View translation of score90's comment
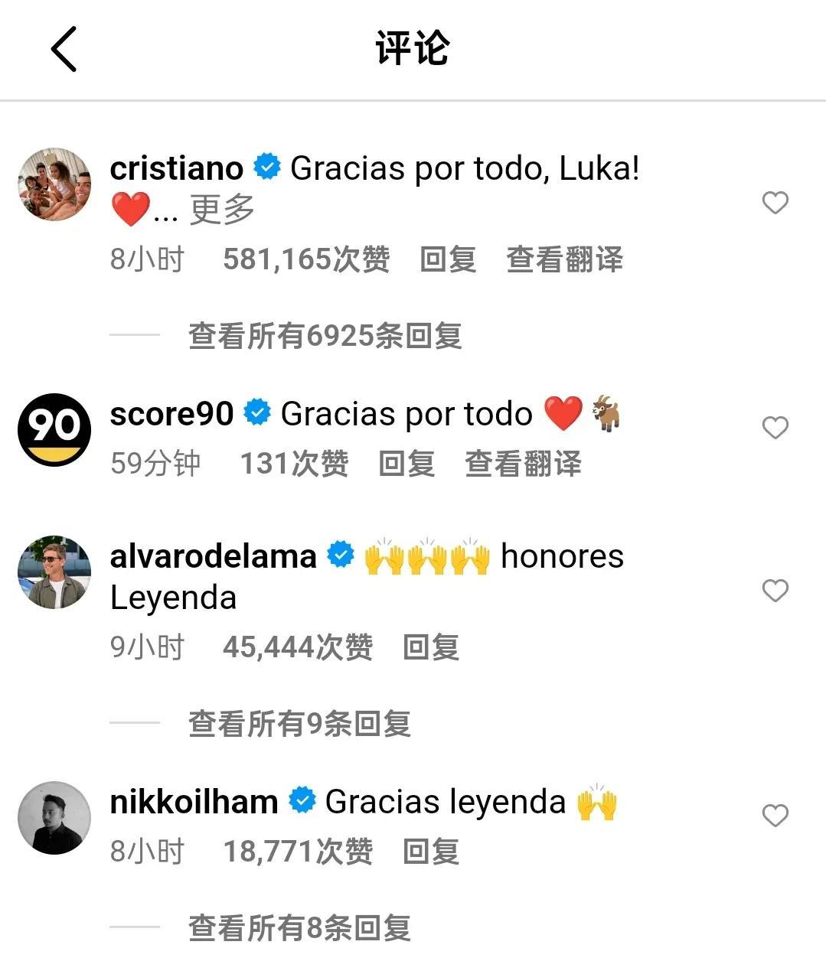 click(524, 464)
